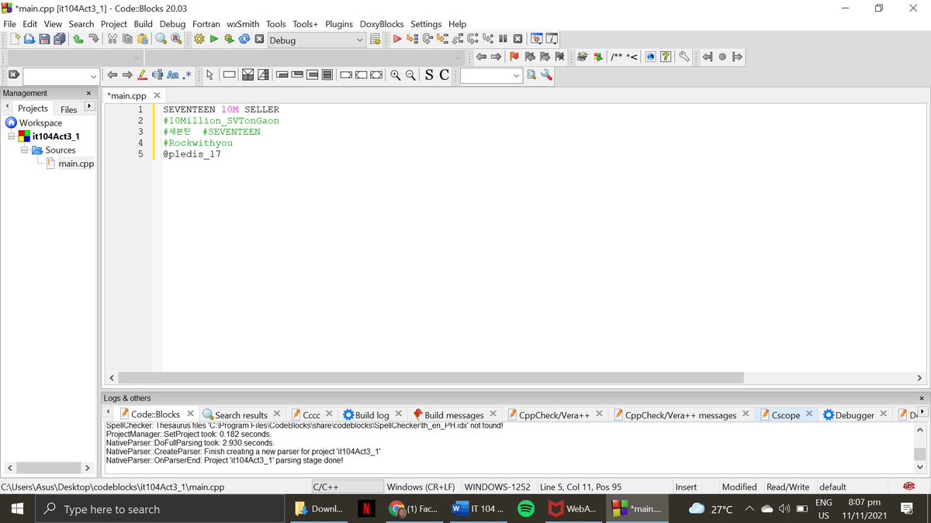Close the Management panel
931x523 pixels.
pos(88,93)
